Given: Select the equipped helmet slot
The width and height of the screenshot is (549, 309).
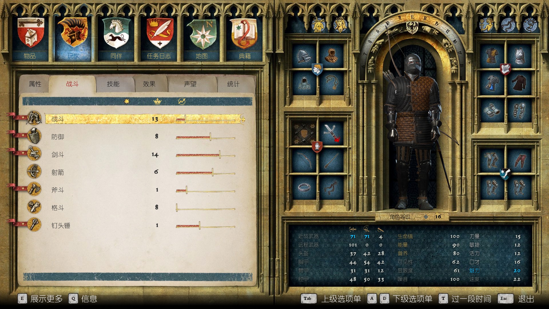Looking at the screenshot, I should 304,56.
